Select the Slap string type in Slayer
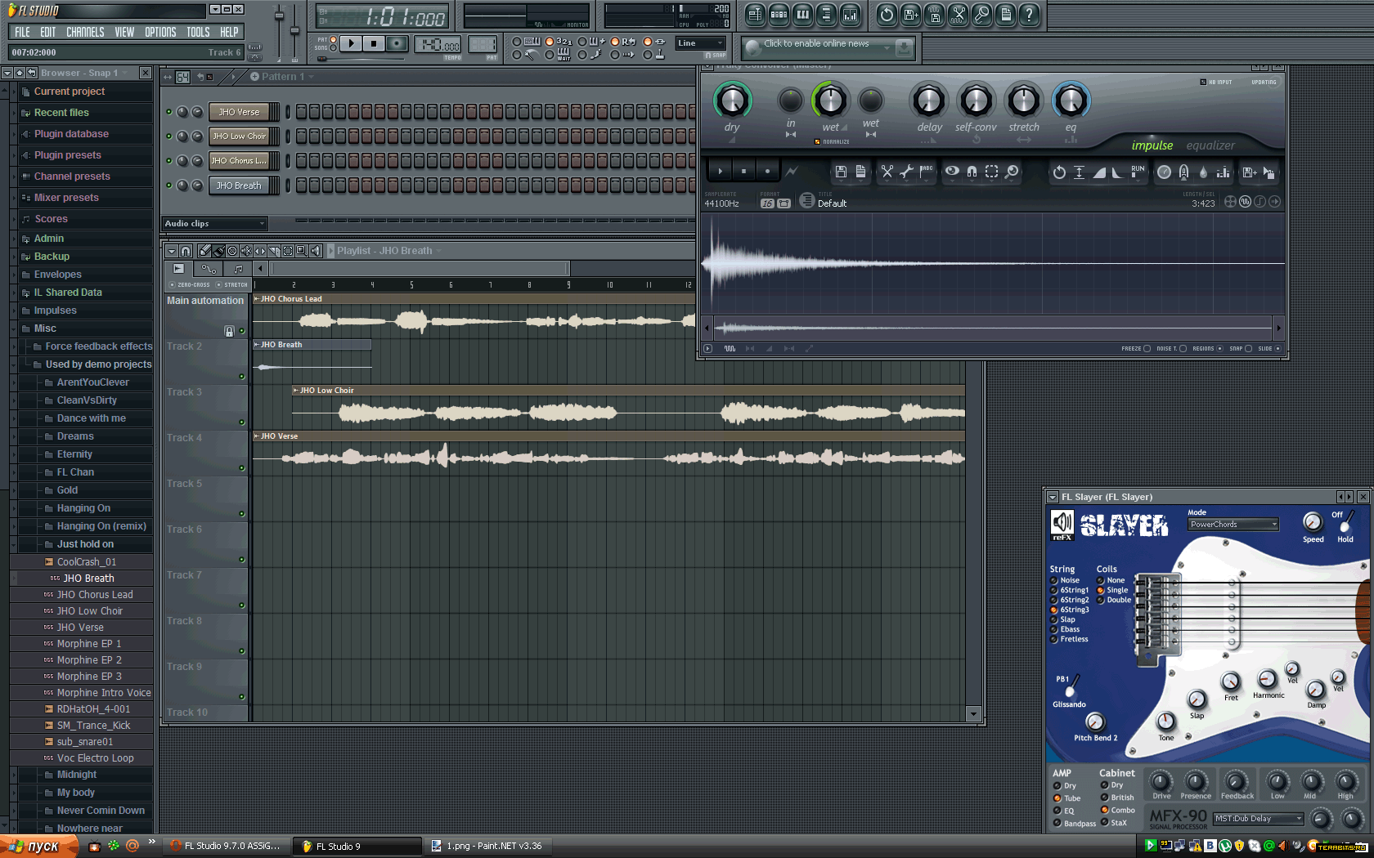 click(x=1054, y=620)
